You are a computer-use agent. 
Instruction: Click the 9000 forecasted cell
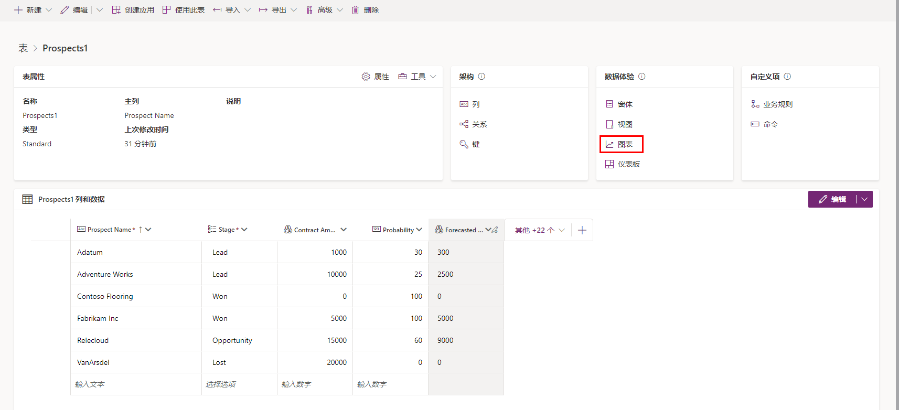point(466,340)
